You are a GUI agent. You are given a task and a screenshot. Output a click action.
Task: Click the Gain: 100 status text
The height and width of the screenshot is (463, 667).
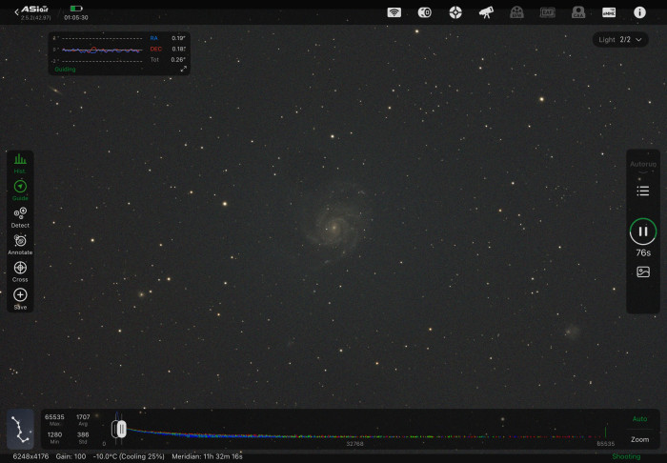click(71, 456)
